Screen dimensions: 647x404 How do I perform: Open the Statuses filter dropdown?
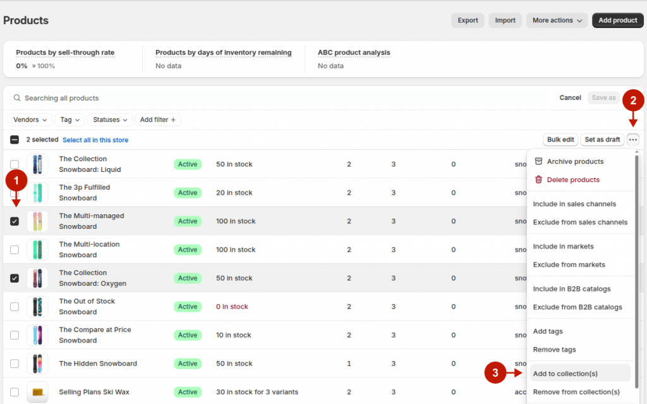click(x=110, y=119)
